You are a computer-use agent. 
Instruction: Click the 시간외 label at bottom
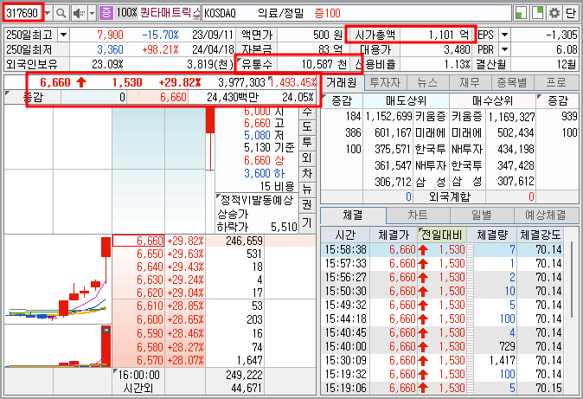tap(138, 389)
